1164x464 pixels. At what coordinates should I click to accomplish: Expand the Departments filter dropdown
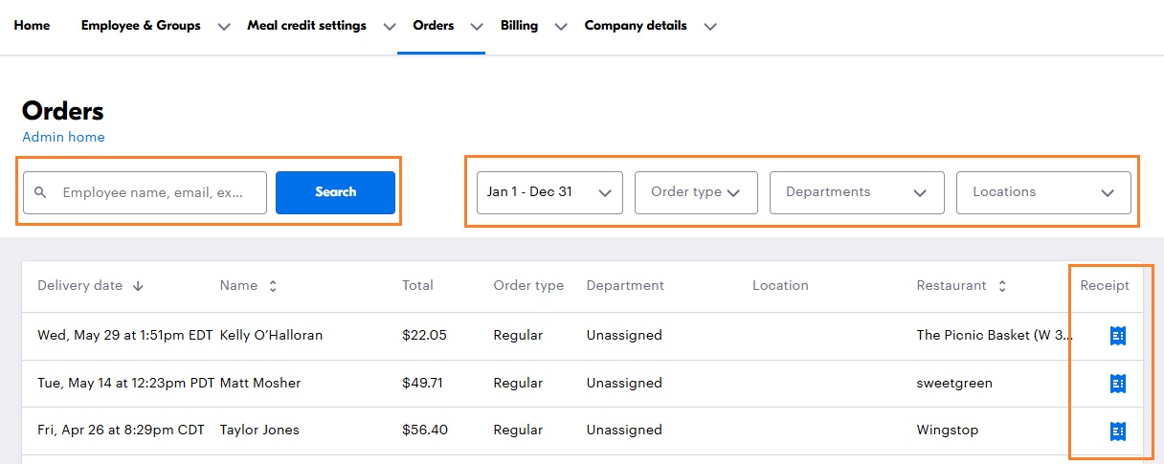pos(856,192)
